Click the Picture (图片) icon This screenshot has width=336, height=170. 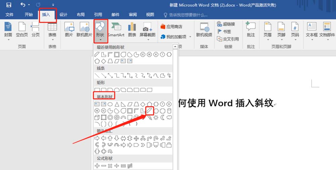click(x=69, y=30)
